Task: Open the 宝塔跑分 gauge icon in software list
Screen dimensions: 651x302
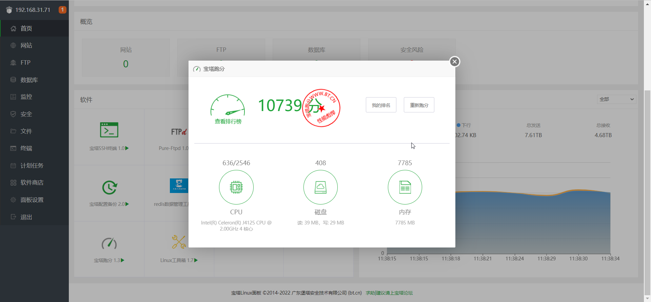Action: (x=109, y=243)
